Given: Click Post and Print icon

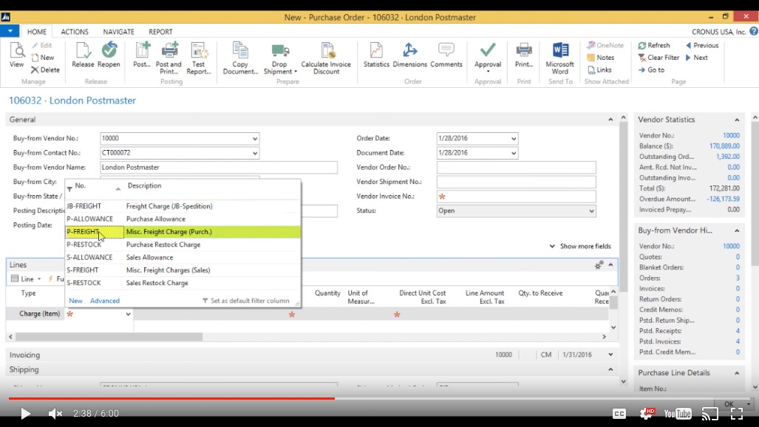Looking at the screenshot, I should pos(169,58).
